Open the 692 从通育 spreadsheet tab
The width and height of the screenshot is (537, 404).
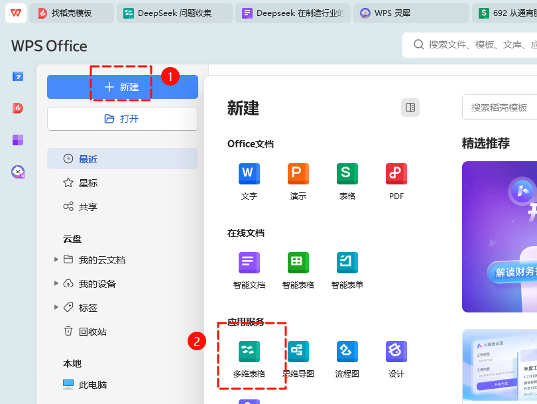[x=505, y=13]
